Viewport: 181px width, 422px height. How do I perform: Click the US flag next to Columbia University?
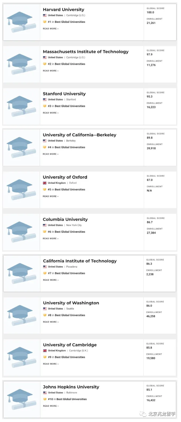point(44,225)
